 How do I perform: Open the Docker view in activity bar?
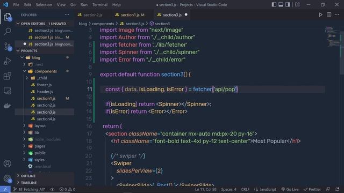point(8,106)
